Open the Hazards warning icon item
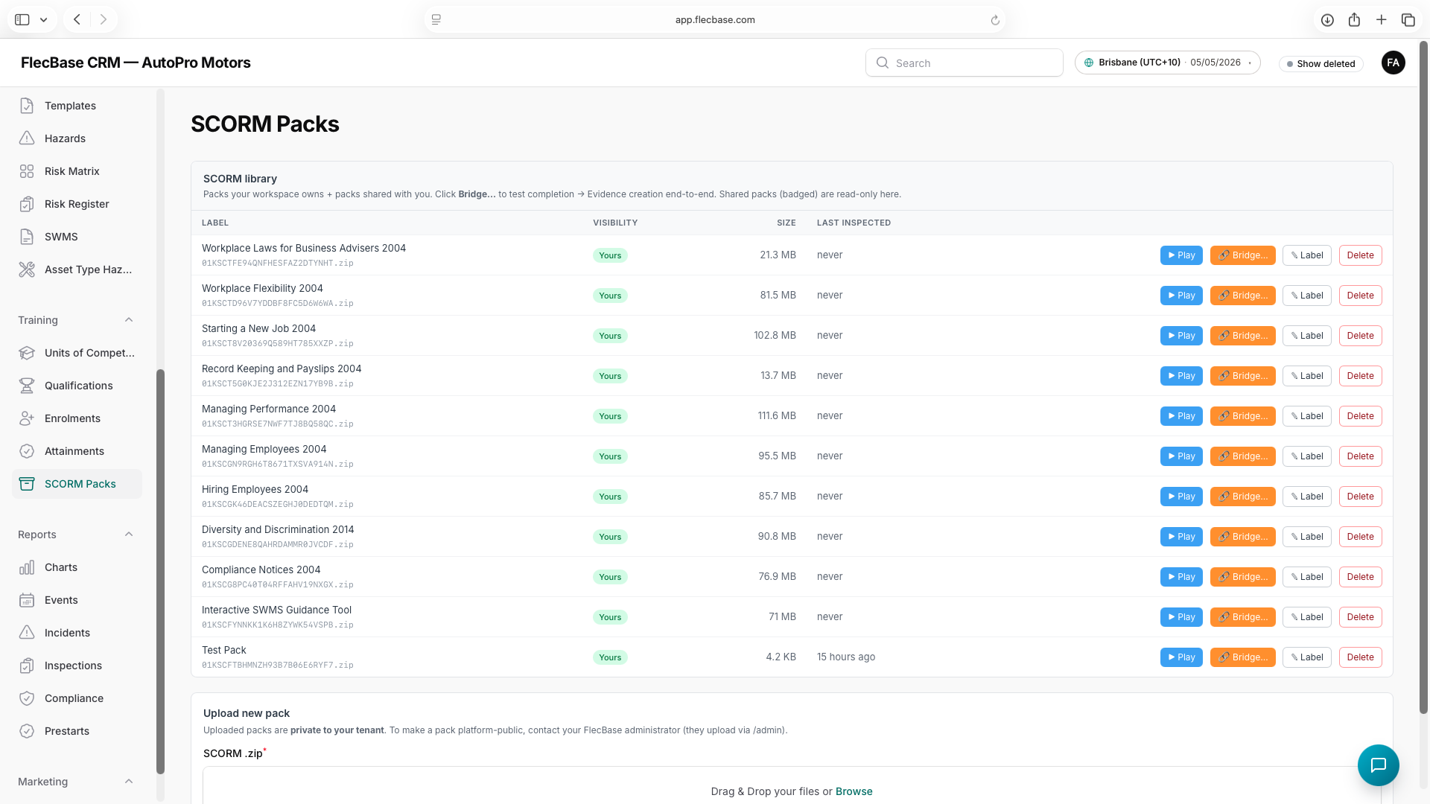 coord(27,138)
